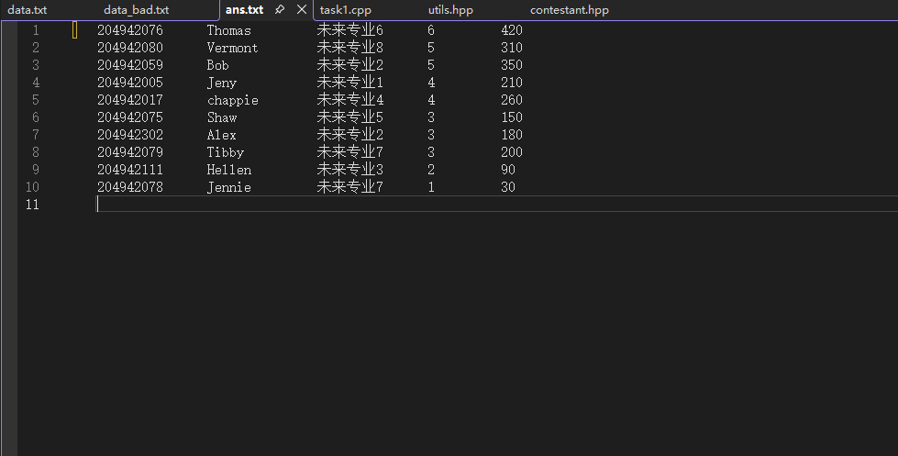Click line number 5 in the gutter
This screenshot has width=898, height=456.
(36, 100)
